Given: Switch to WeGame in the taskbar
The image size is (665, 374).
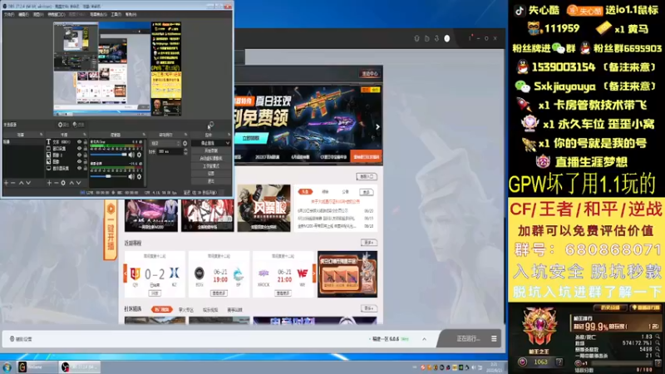Looking at the screenshot, I should pyautogui.click(x=37, y=367).
